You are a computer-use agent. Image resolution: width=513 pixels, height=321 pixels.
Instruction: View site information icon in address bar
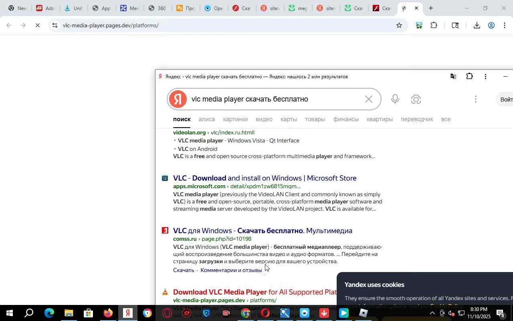[x=55, y=25]
